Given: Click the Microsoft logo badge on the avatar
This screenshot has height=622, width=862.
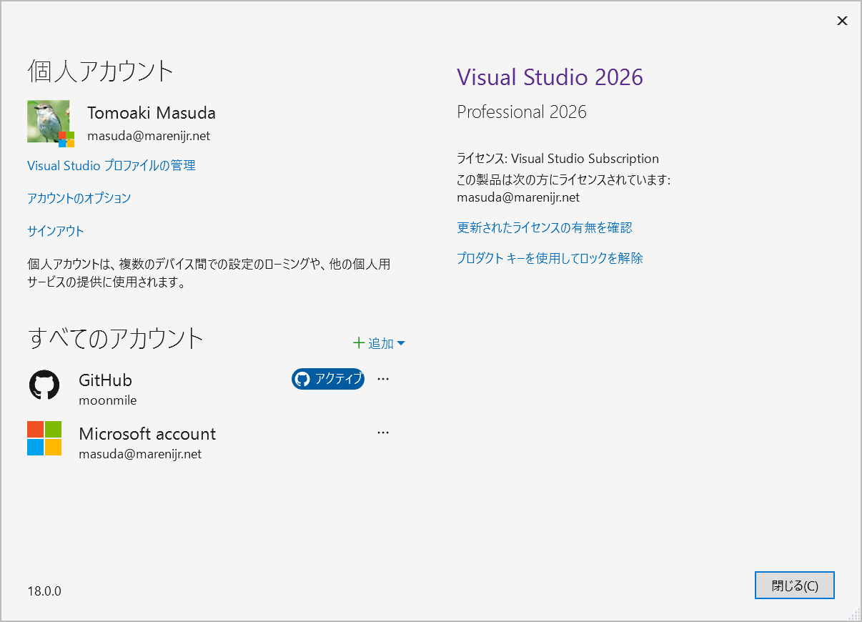Looking at the screenshot, I should [x=66, y=139].
